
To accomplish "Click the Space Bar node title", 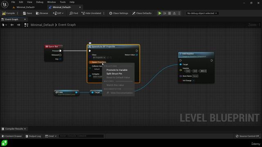I will click(x=54, y=47).
